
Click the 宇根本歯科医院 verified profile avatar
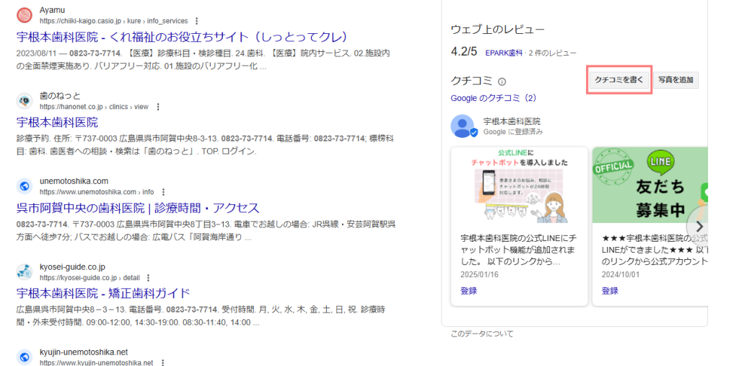tap(463, 126)
